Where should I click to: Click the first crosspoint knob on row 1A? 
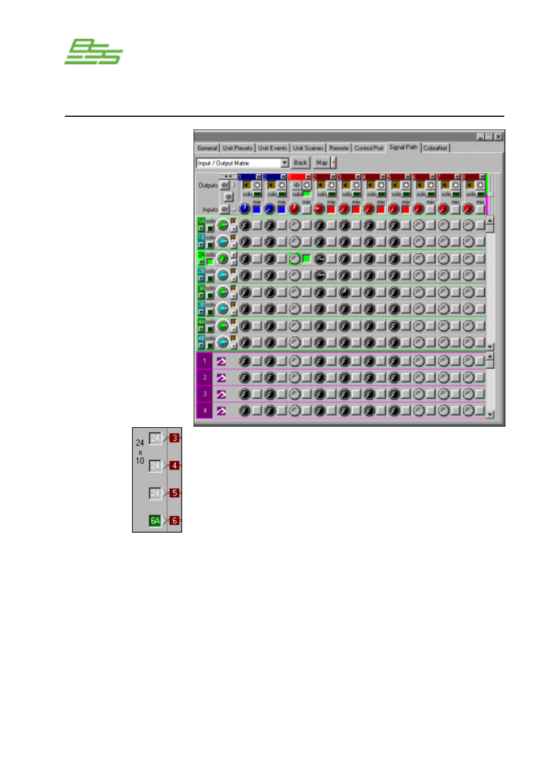(x=245, y=225)
